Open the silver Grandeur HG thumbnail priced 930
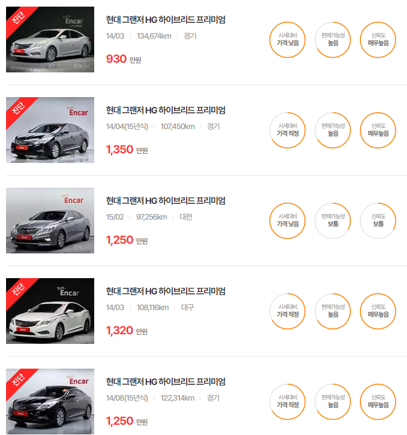Screen dimensions: 407x435 [50, 39]
